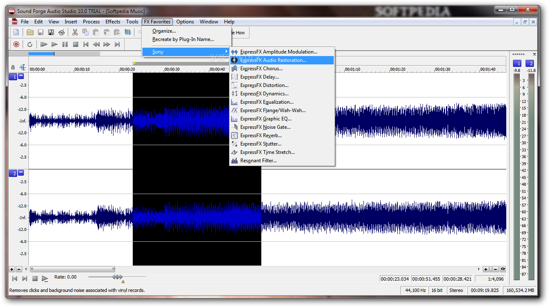Click the Stop button in top transport toolbar

pyautogui.click(x=75, y=44)
